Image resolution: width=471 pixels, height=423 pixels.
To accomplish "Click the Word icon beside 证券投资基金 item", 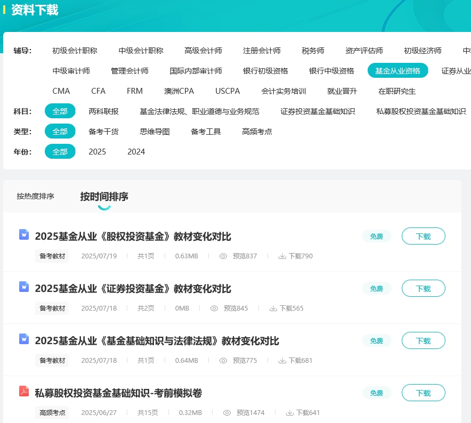I will 23,287.
